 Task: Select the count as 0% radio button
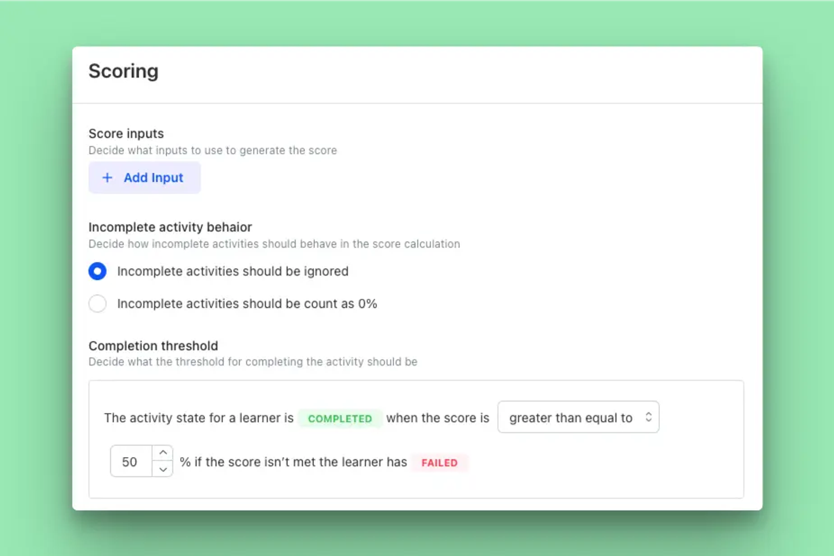(x=97, y=304)
